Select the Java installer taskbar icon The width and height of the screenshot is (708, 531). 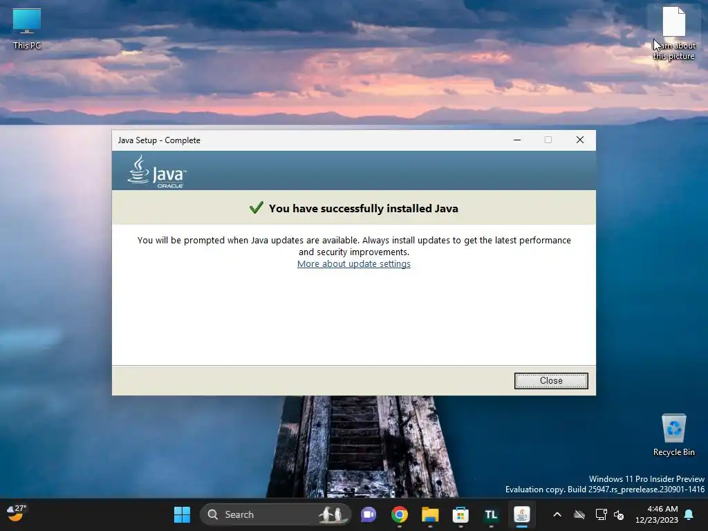pos(521,514)
